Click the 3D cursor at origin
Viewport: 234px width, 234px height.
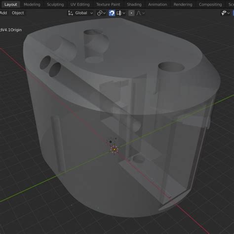114,150
